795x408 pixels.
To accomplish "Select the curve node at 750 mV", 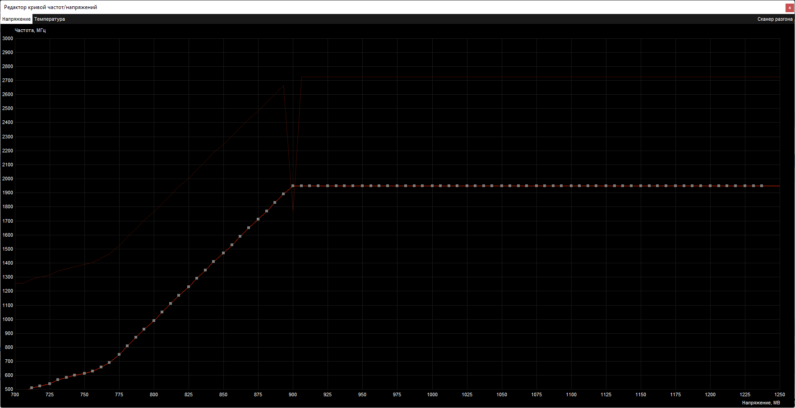I will (x=84, y=373).
